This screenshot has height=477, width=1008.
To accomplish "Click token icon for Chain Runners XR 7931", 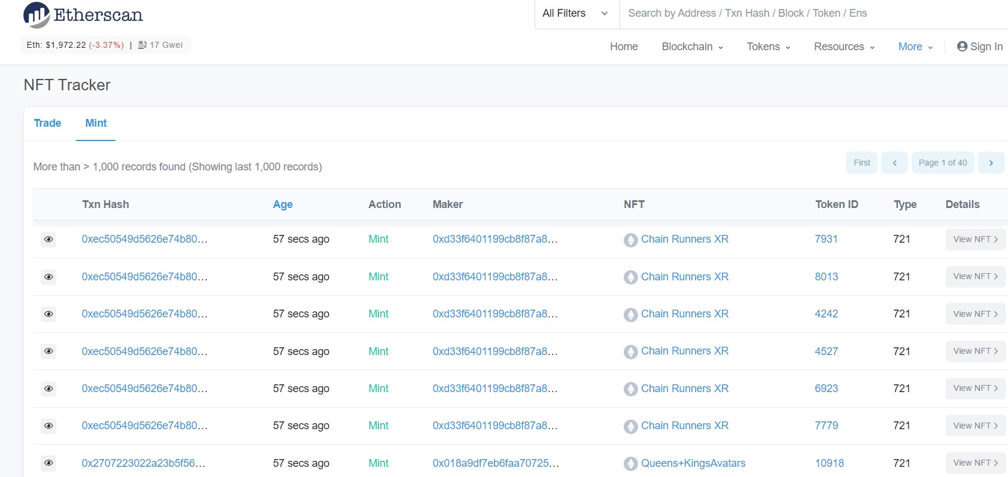I will [x=630, y=240].
